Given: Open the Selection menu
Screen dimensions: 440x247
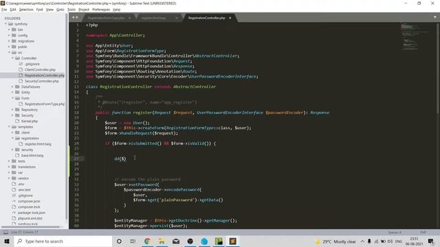Looking at the screenshot, I should tap(26, 10).
